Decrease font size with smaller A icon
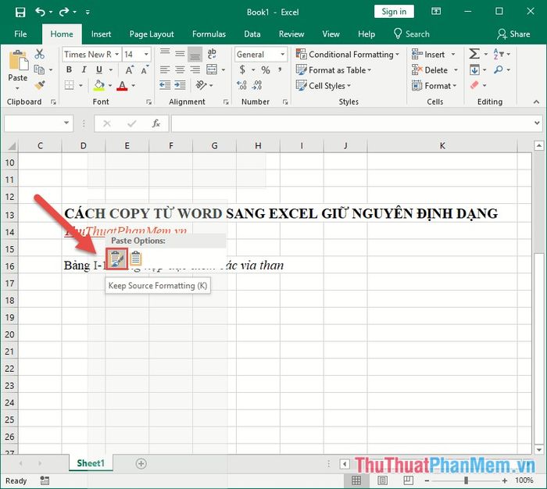This screenshot has width=547, height=489. 145,70
